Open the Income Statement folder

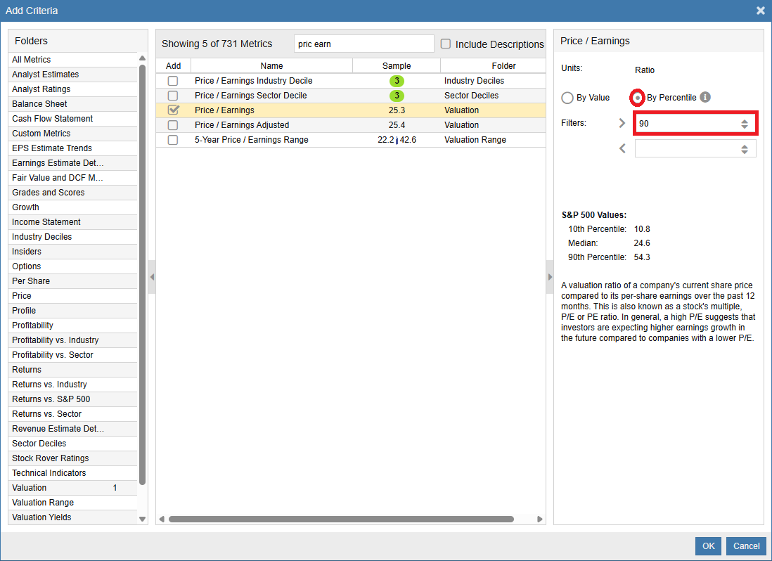(72, 222)
